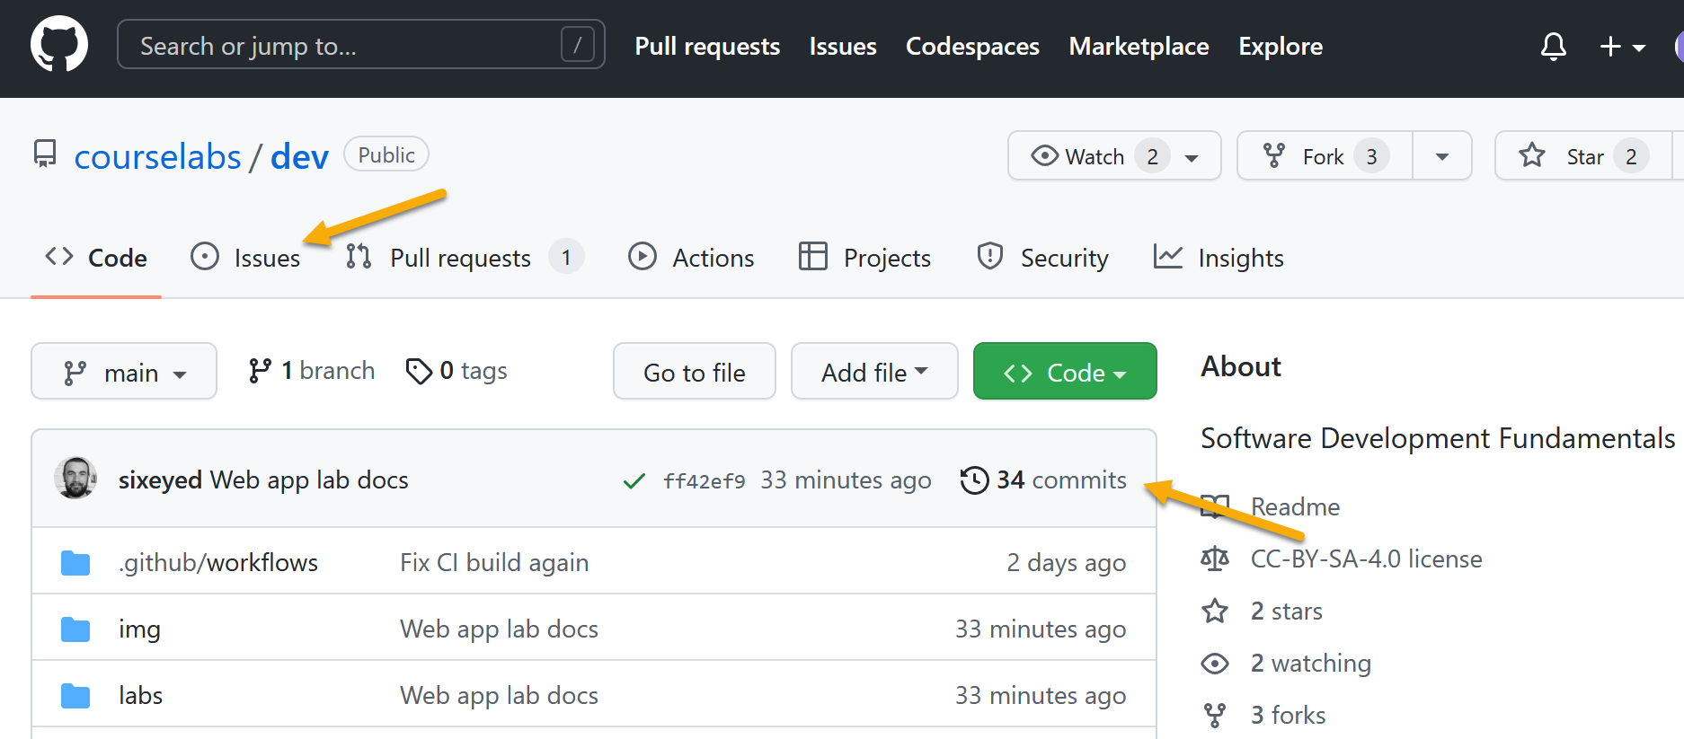
Task: Click the Pull requests counter badge 1
Action: tap(566, 258)
